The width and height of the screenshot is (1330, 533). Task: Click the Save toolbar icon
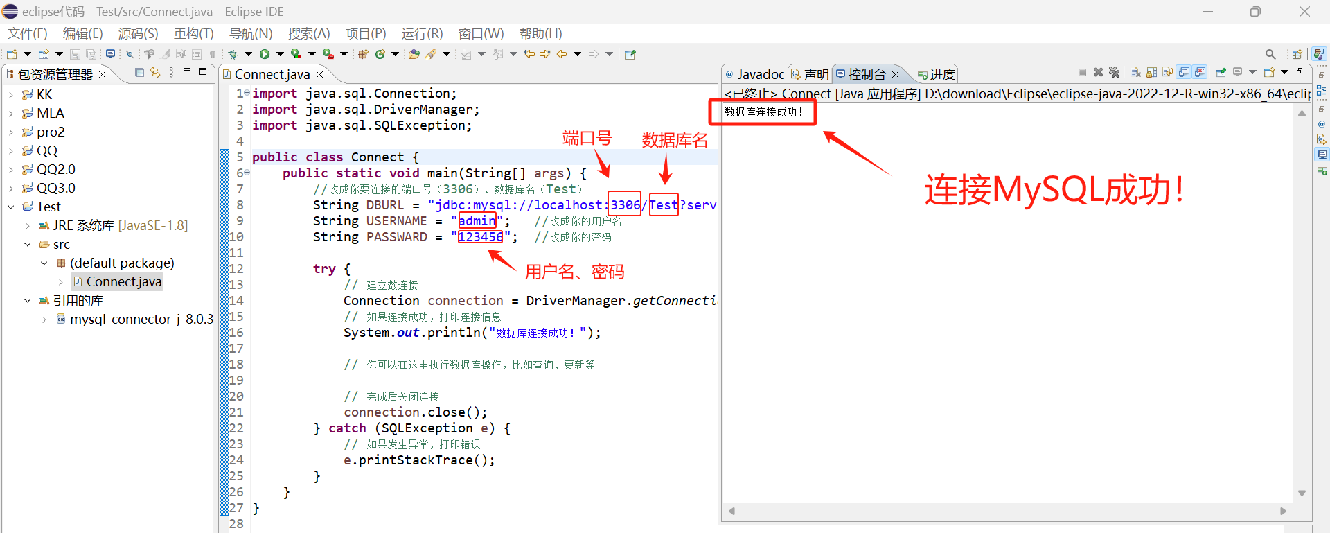pos(75,54)
